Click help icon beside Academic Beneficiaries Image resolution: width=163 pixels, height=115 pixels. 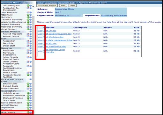[x=31, y=22]
